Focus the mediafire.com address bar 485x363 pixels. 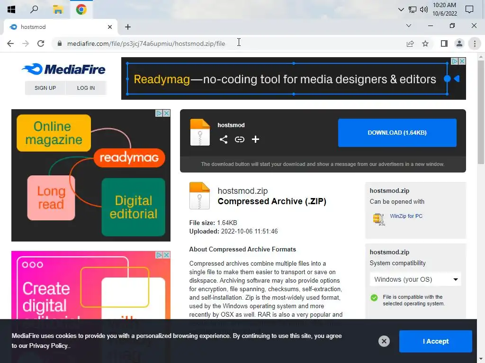[x=235, y=43]
